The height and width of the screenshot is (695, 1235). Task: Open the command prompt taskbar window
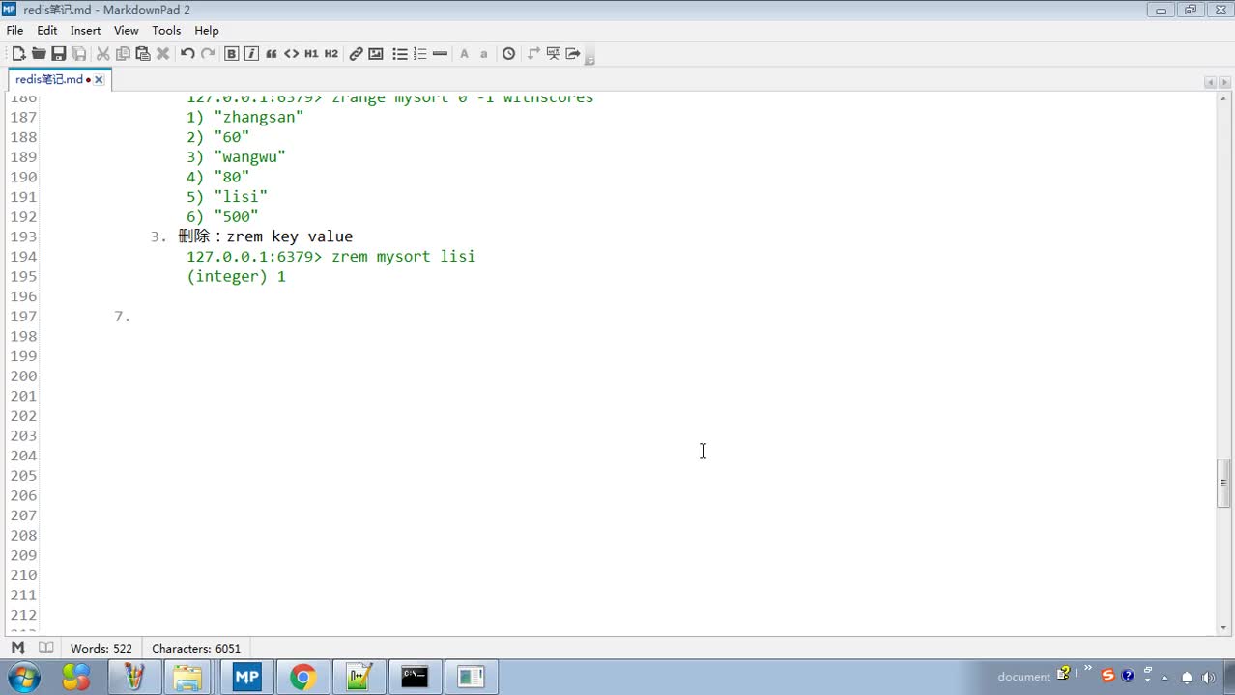415,678
